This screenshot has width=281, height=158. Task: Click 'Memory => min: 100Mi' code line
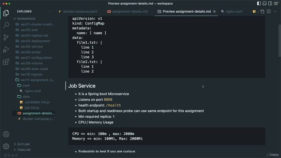click(107, 139)
